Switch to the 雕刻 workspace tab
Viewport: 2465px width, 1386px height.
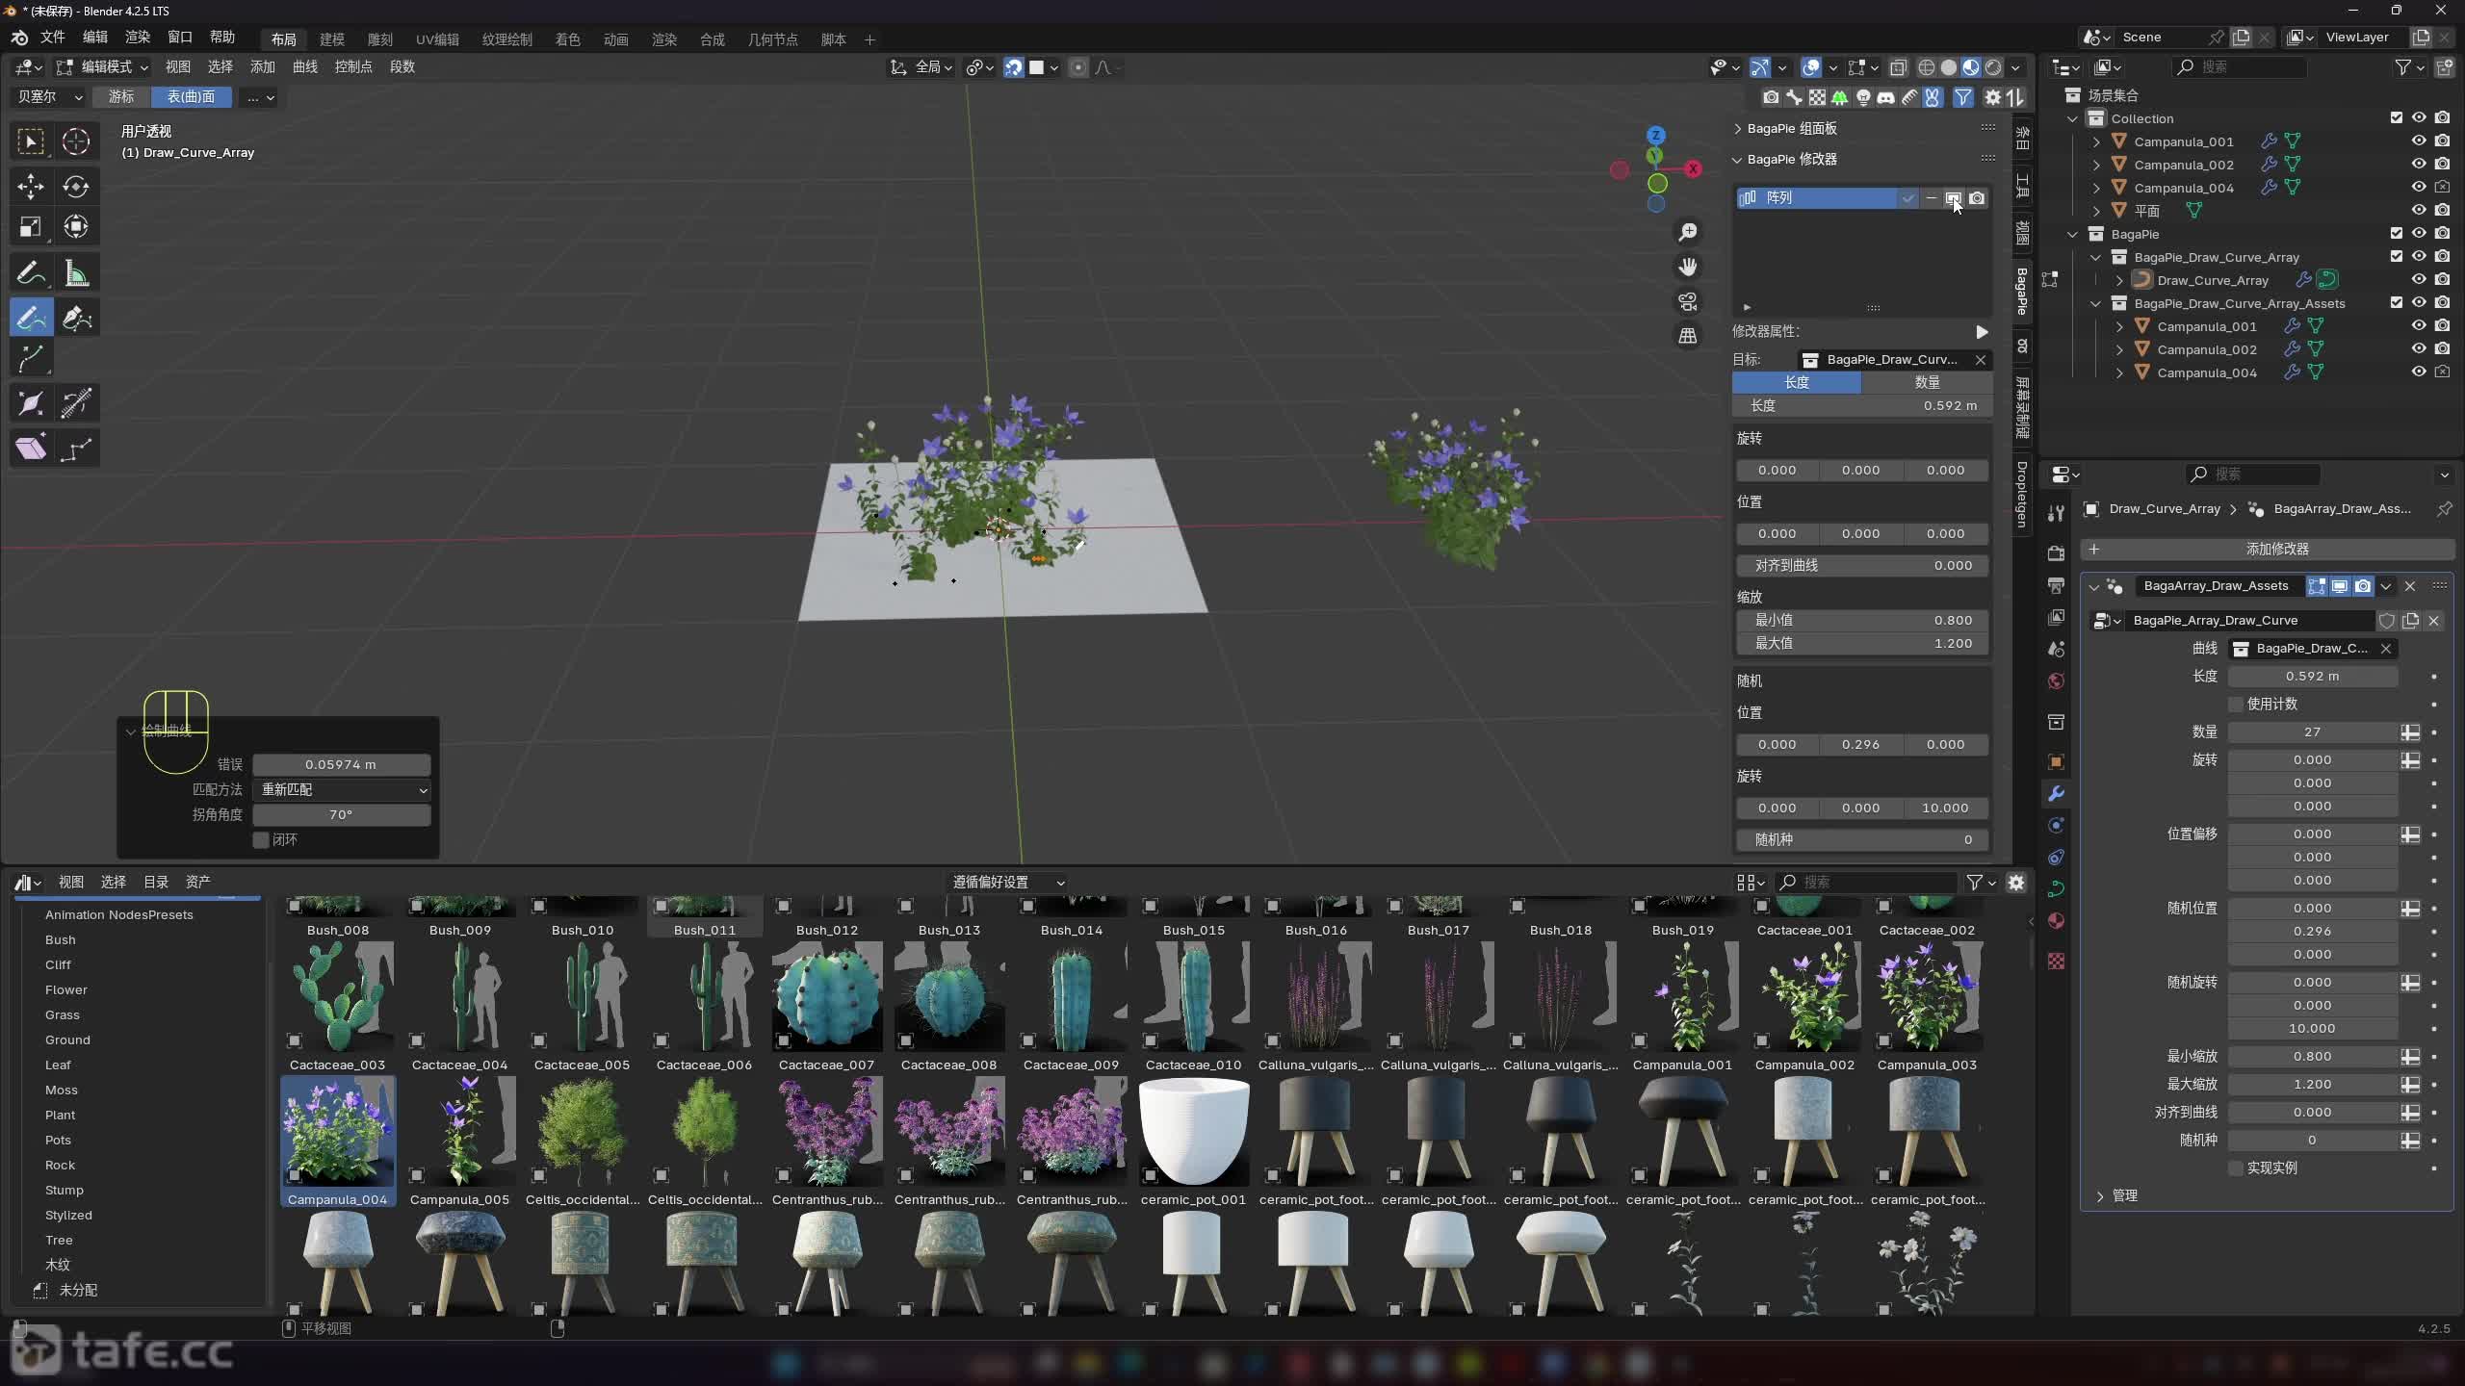[379, 39]
